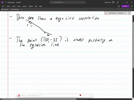Switch to the Home tab
This screenshot has height=100, width=134.
pyautogui.click(x=8, y=6)
